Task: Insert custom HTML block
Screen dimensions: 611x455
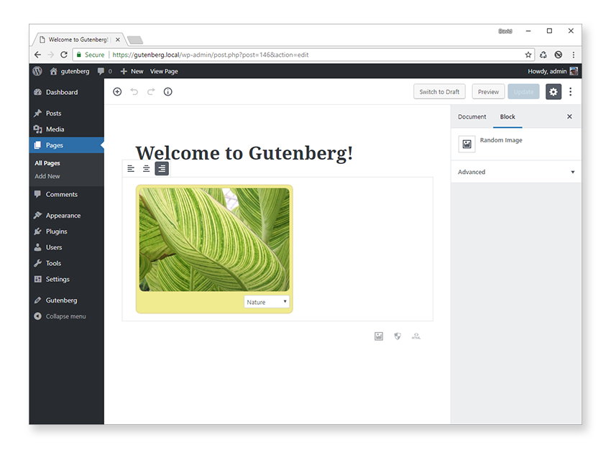Action: [416, 336]
